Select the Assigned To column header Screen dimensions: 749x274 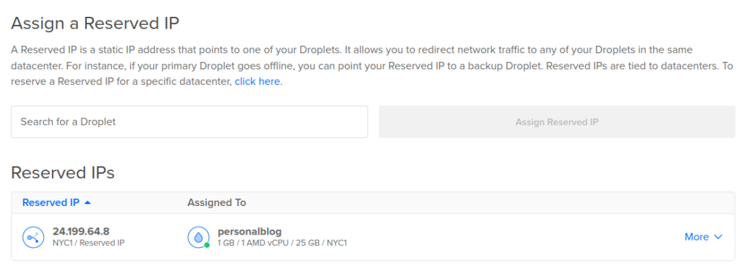(x=217, y=202)
